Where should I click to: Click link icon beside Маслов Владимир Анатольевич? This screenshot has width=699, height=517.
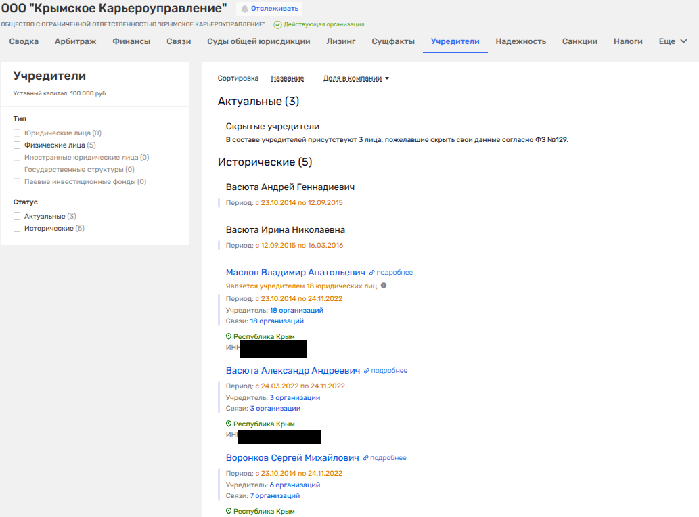click(x=371, y=273)
